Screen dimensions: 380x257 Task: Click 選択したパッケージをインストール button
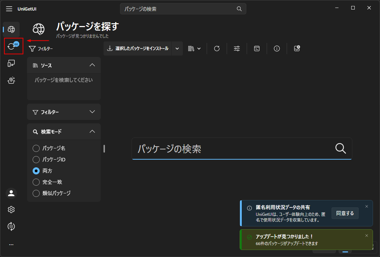pyautogui.click(x=138, y=49)
